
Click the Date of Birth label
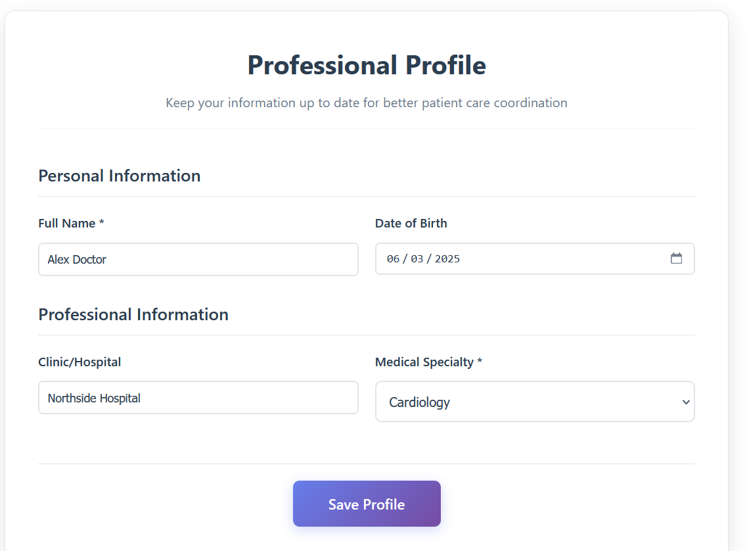(x=411, y=224)
